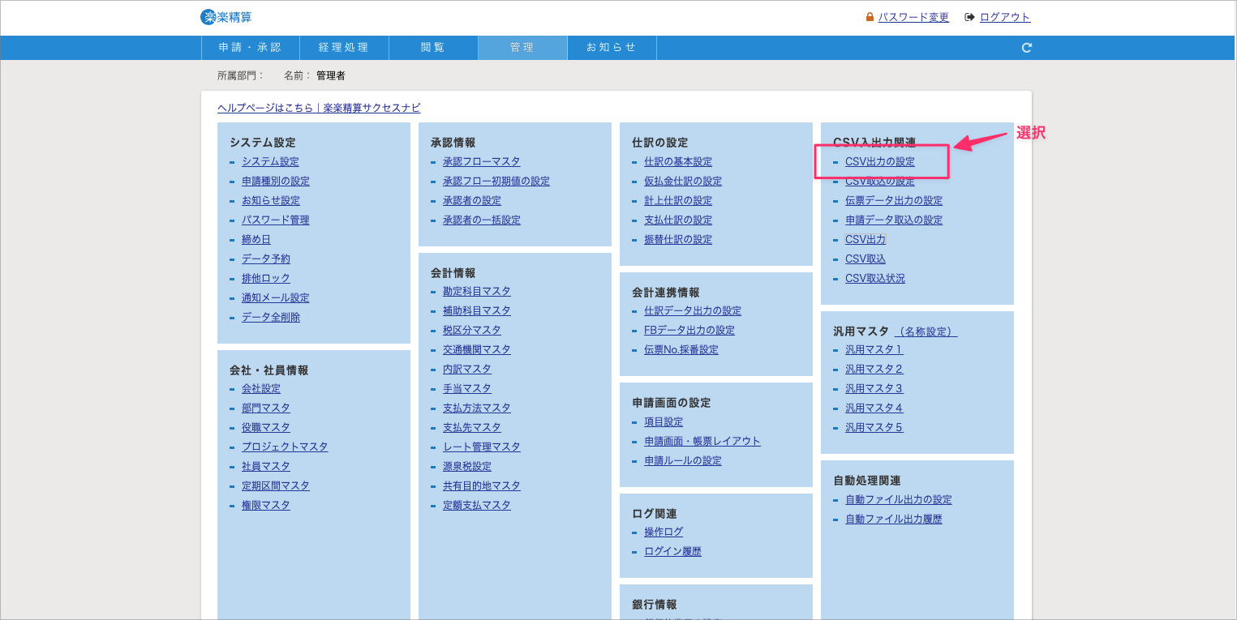
Task: Open 会社設定
Action: coord(261,389)
